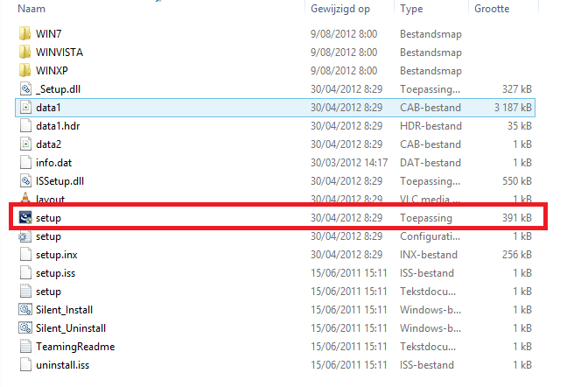Click the setup configuration gear icon
The width and height of the screenshot is (567, 387).
[x=25, y=236]
